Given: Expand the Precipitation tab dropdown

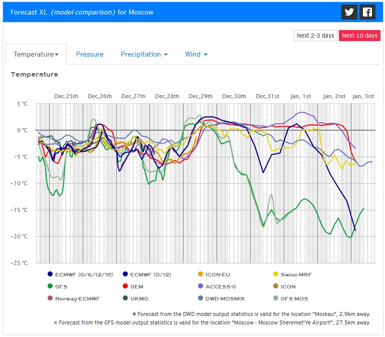Looking at the screenshot, I should coord(144,54).
